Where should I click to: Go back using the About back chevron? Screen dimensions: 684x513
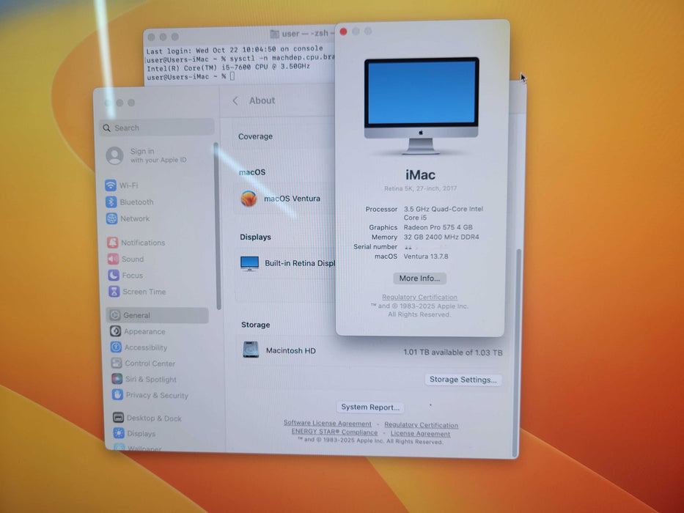[235, 101]
